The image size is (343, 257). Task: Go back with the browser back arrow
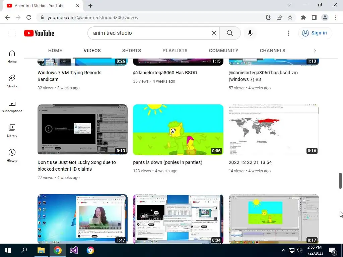coord(7,17)
